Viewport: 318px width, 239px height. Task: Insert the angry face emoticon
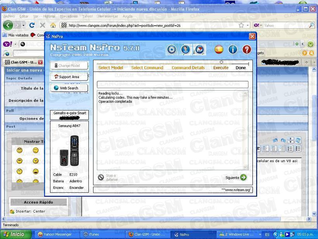coord(36,161)
